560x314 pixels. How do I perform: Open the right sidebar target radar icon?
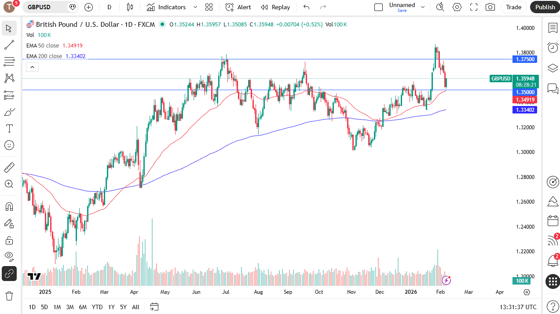pos(553,182)
